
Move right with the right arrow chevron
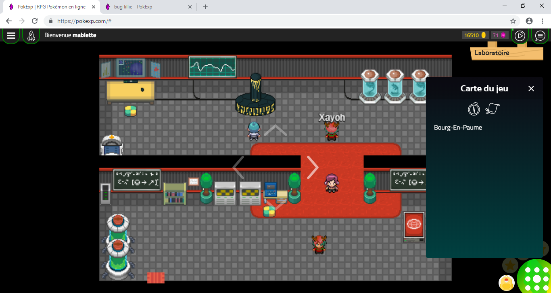pyautogui.click(x=313, y=167)
